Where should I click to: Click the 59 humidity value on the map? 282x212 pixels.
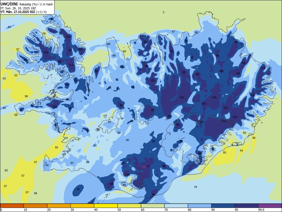click(x=44, y=34)
